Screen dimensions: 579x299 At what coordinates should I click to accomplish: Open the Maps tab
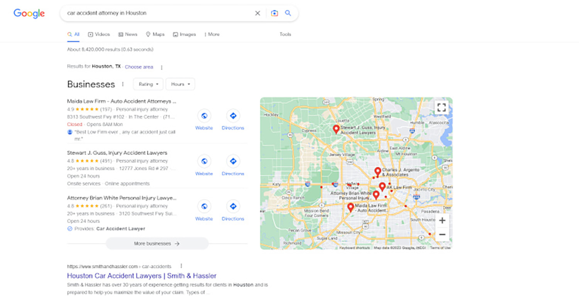pyautogui.click(x=155, y=34)
